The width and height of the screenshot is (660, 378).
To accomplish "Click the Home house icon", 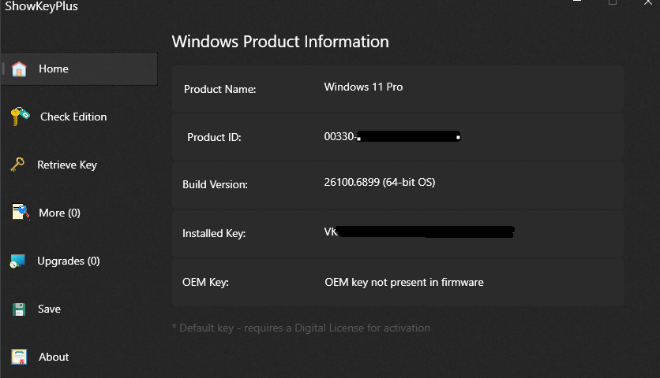I will 19,69.
